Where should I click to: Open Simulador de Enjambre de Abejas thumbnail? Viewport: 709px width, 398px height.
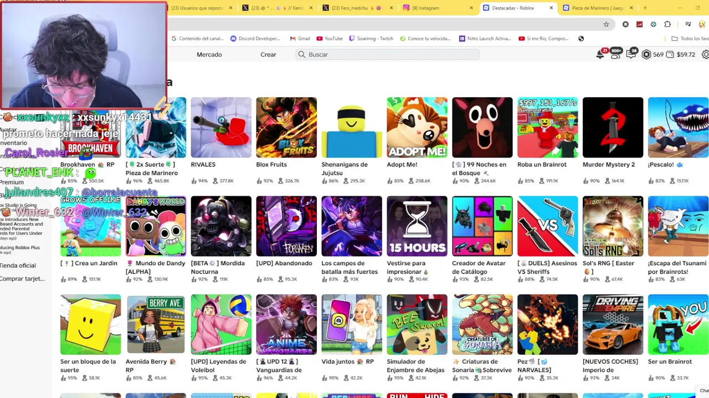[x=417, y=324]
